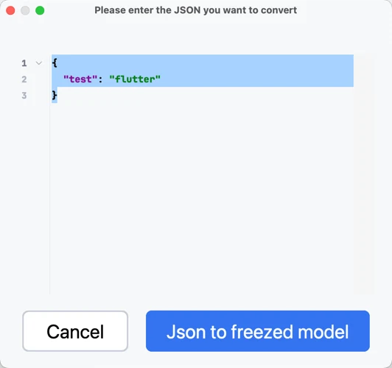The width and height of the screenshot is (392, 368).
Task: Click the opening curly brace
Action: (x=55, y=63)
